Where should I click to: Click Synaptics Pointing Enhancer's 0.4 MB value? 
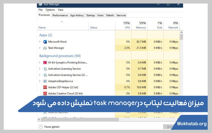142,63
